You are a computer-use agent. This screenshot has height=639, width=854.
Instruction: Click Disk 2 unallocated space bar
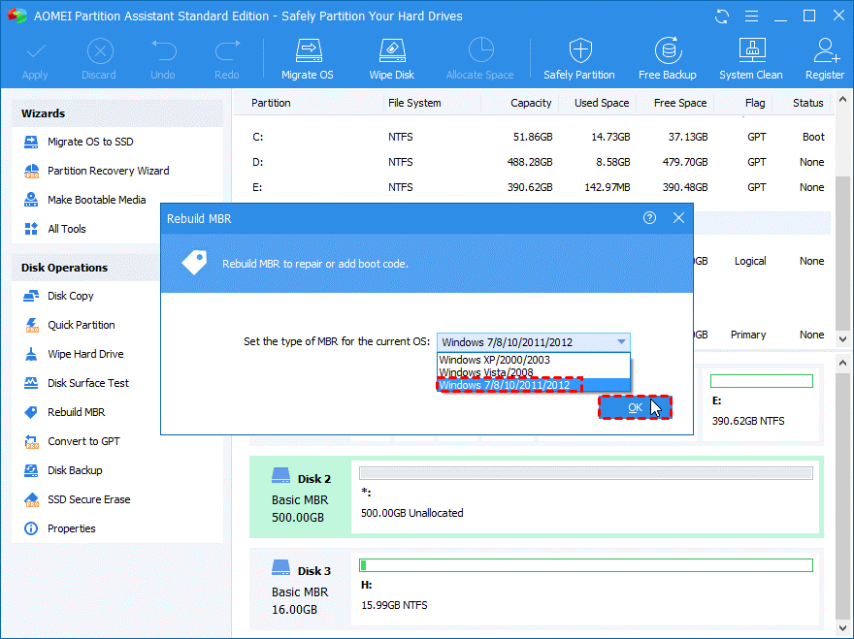[586, 473]
